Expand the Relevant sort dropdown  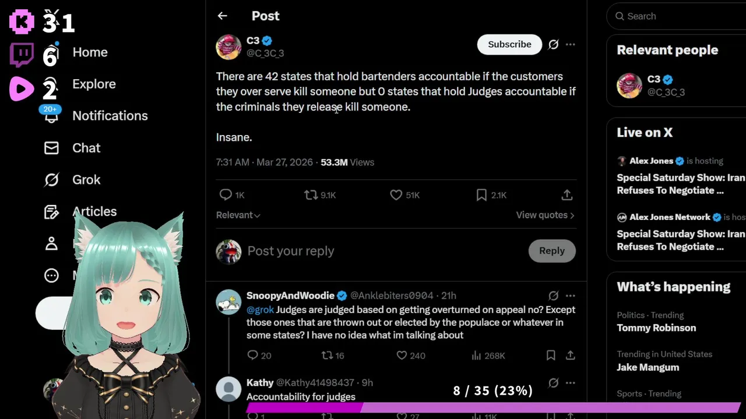pyautogui.click(x=238, y=215)
